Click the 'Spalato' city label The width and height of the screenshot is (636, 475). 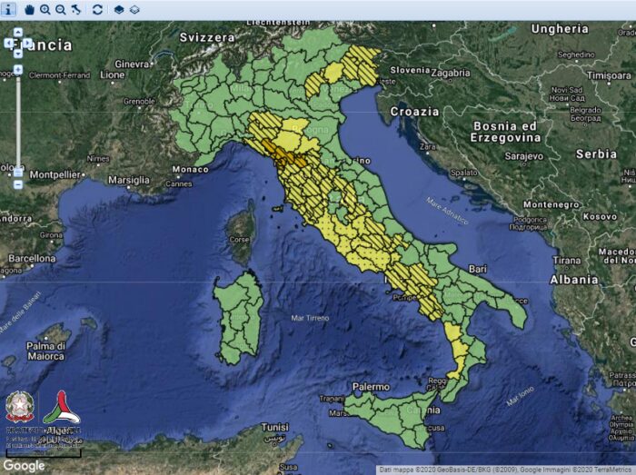[x=463, y=173]
